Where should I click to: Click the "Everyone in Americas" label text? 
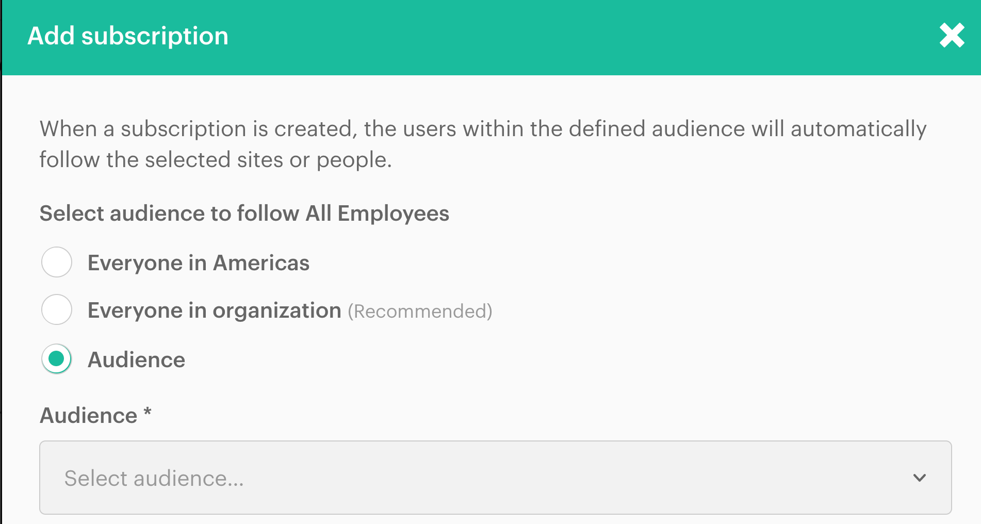click(199, 263)
